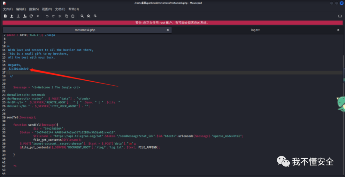The image size is (345, 177).
Task: Cut the selection with the scissors icon
Action: pyautogui.click(x=60, y=16)
